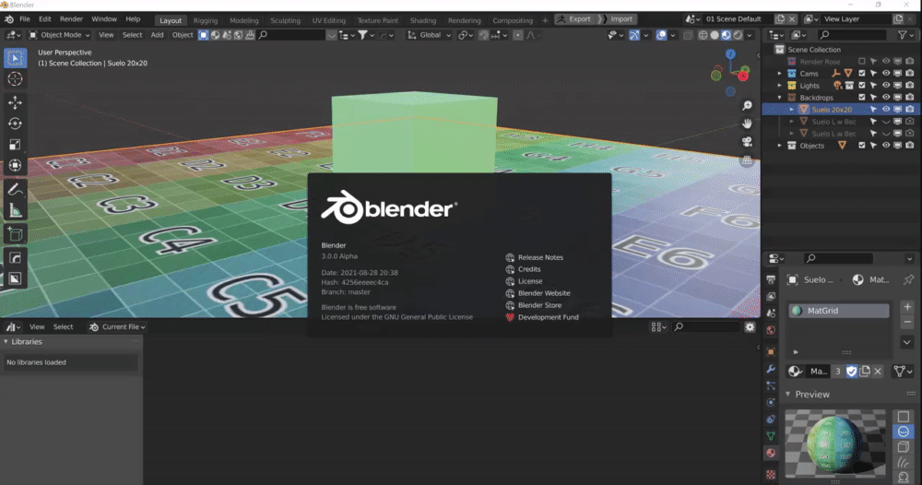Duplicate material with new copy icon
Screen dimensions: 922x485
point(865,371)
